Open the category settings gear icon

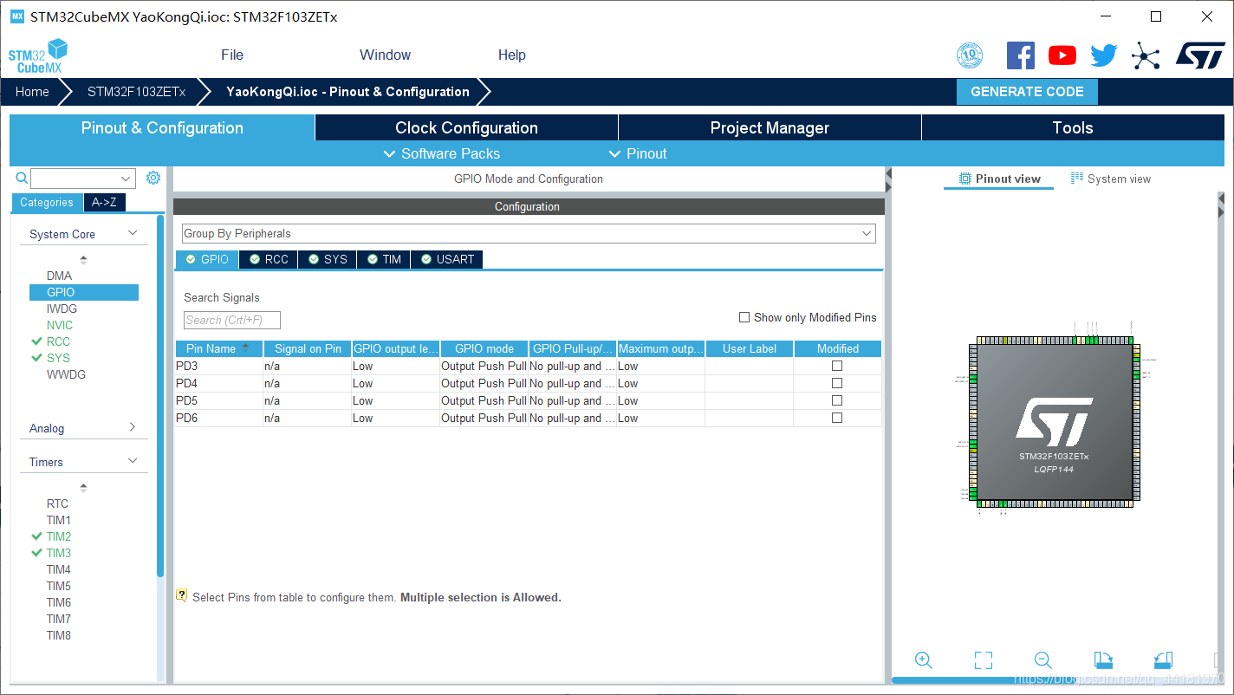click(153, 178)
